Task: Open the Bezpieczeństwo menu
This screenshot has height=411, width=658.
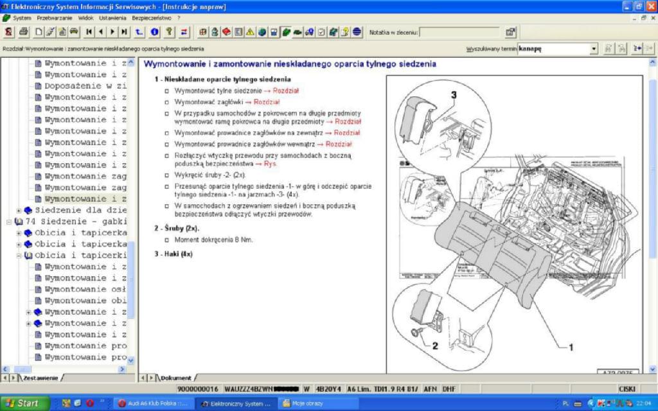Action: (152, 18)
